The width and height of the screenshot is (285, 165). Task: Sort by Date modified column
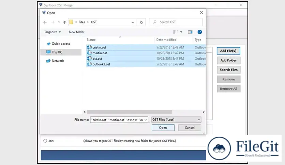pos(166,40)
